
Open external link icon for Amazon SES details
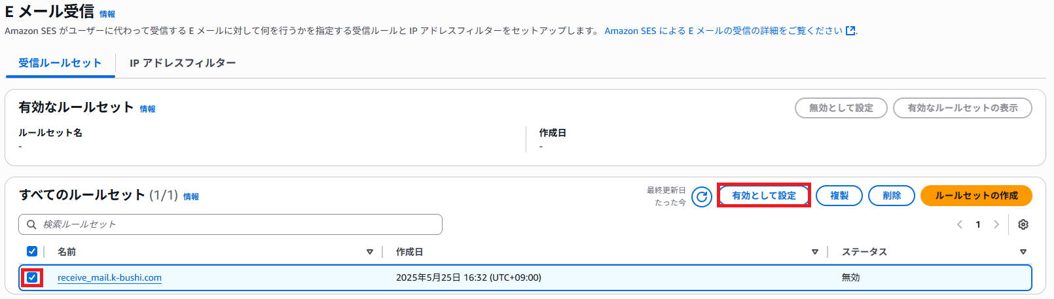click(x=850, y=31)
